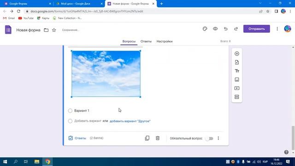
Task: Select the sky clouds image
Action: point(106,74)
